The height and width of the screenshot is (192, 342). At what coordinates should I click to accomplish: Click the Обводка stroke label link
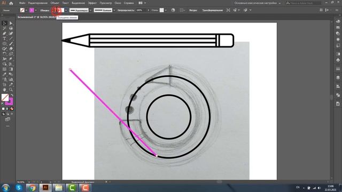click(45, 10)
